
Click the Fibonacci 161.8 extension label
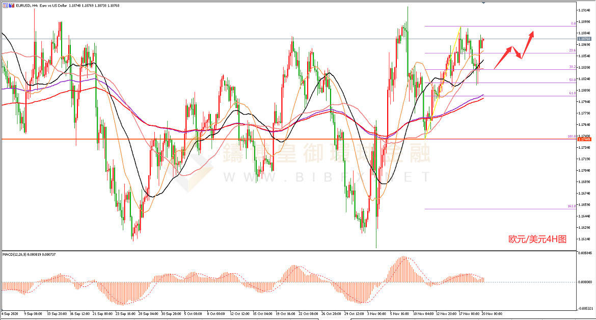coord(571,206)
